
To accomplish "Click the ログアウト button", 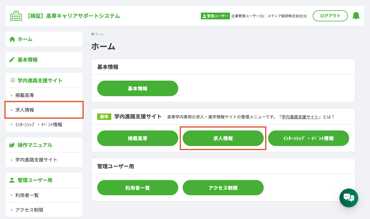I will [x=330, y=16].
